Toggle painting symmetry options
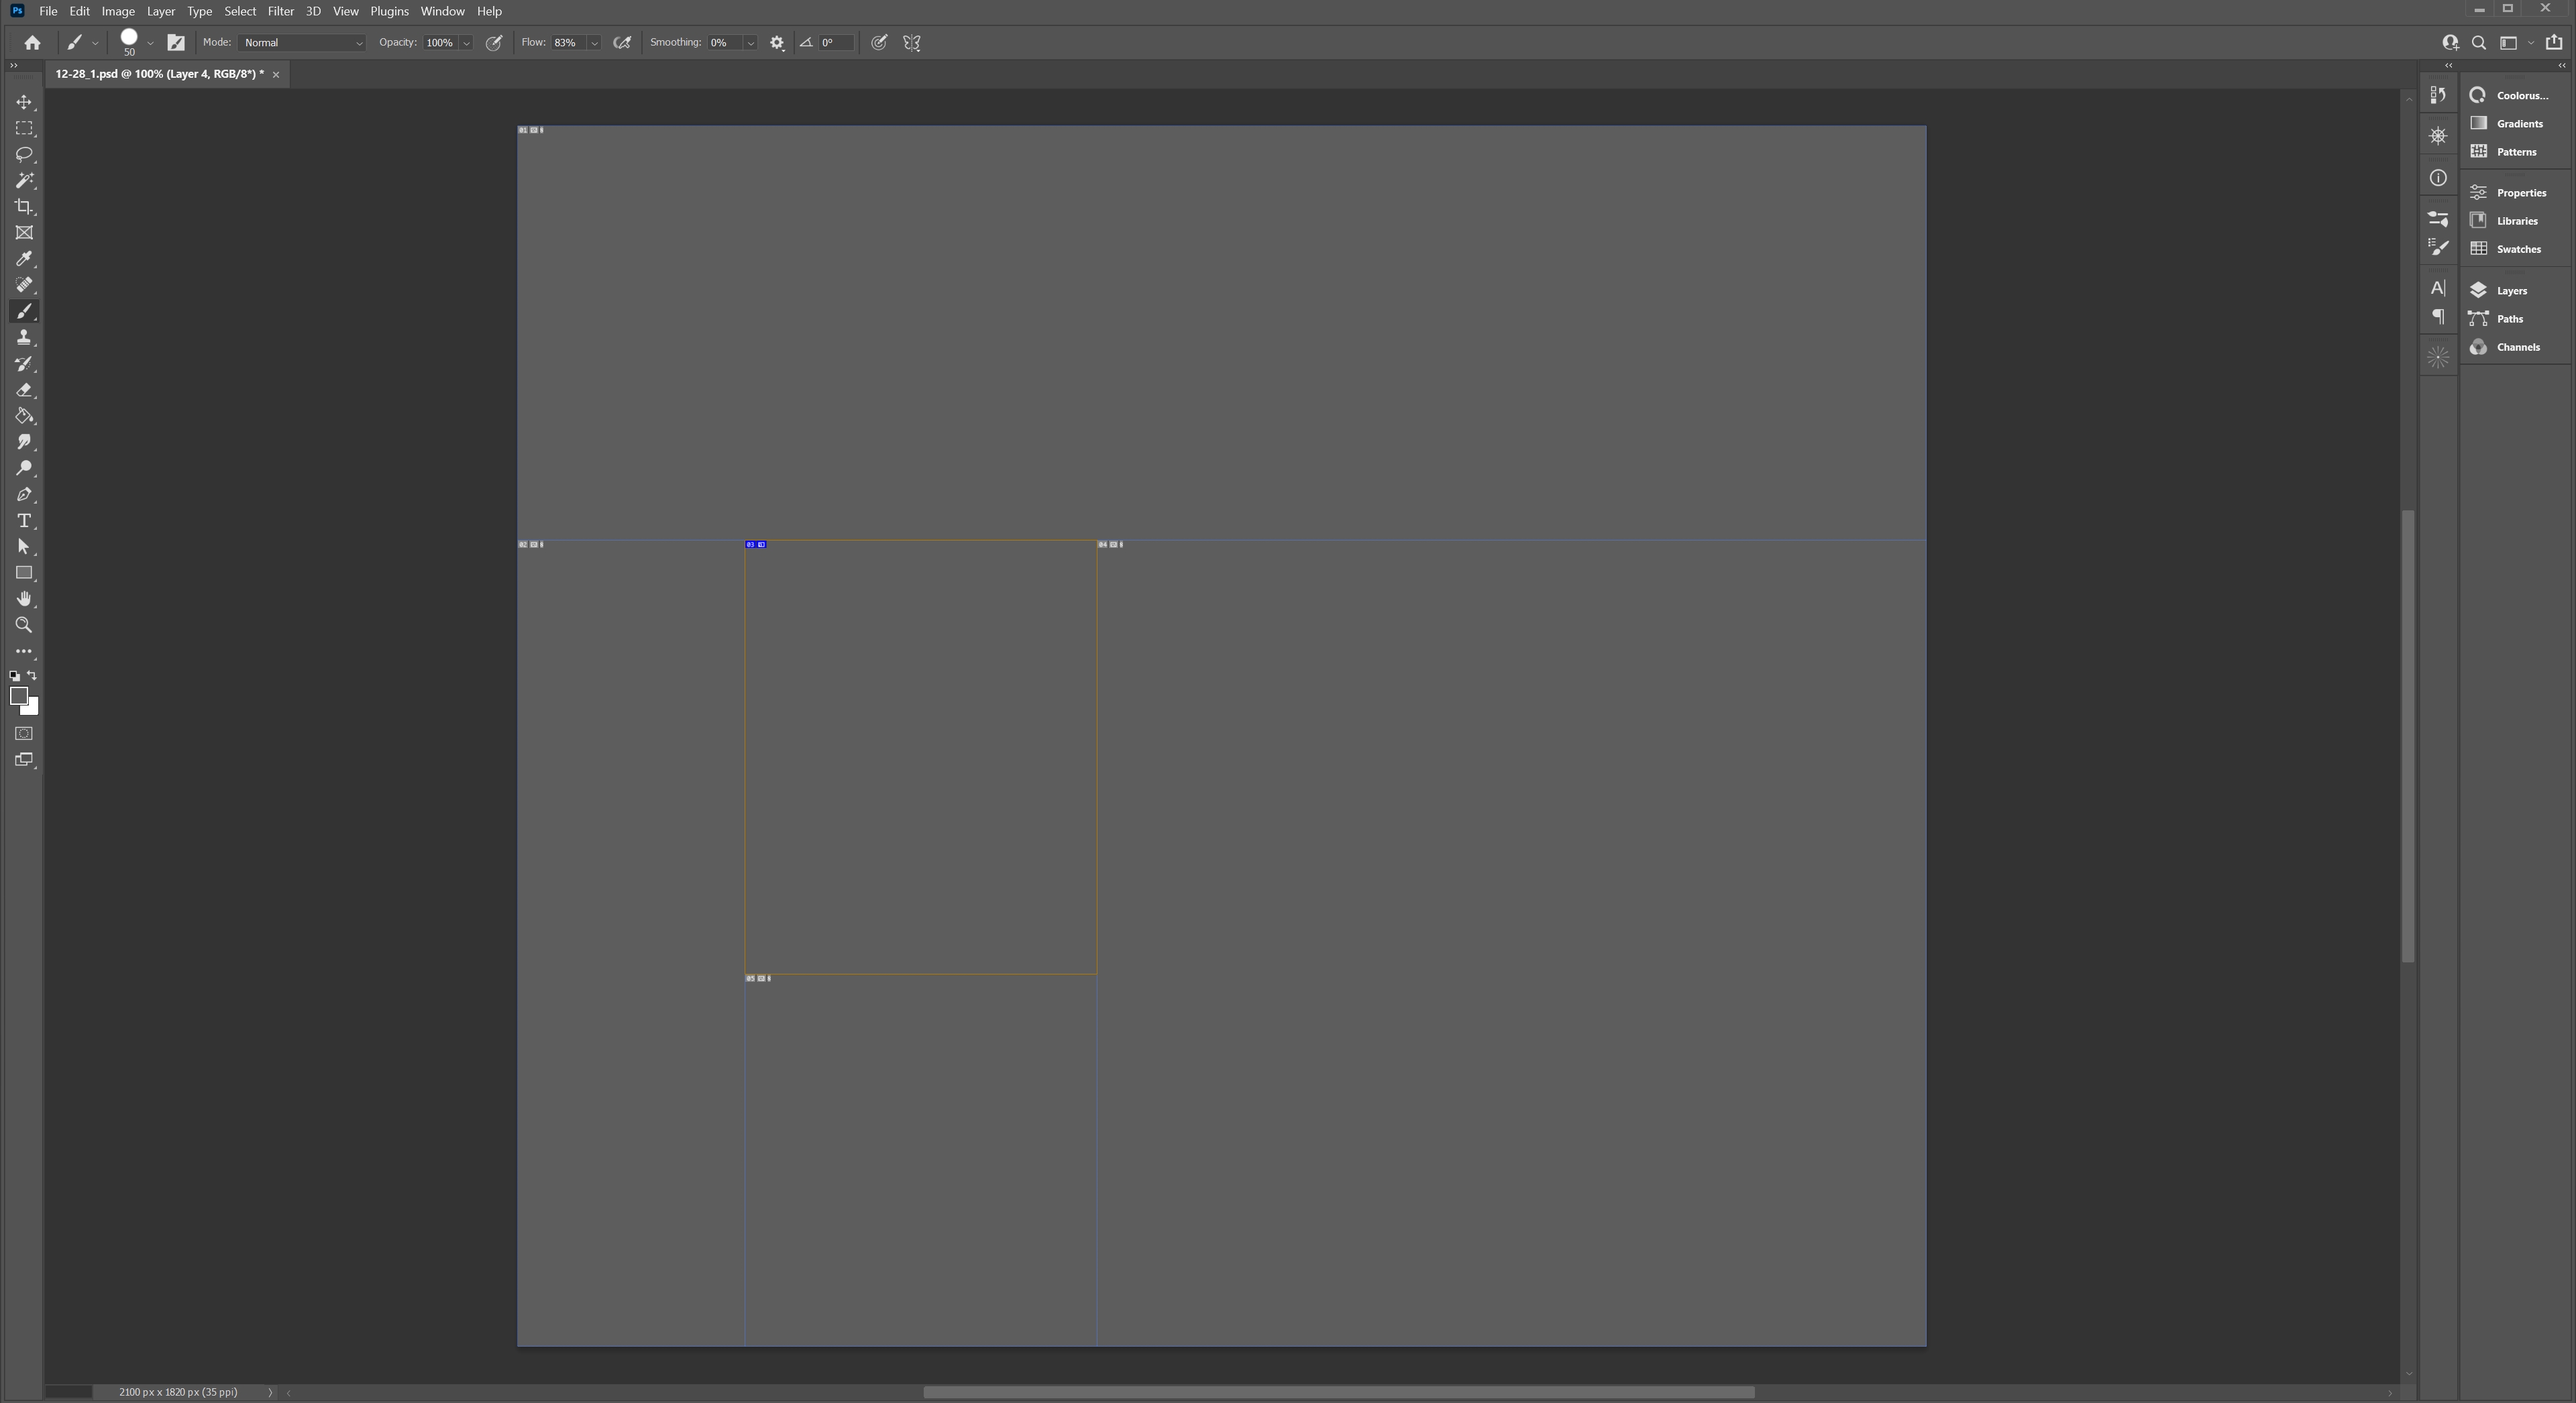The width and height of the screenshot is (2576, 1403). click(911, 42)
